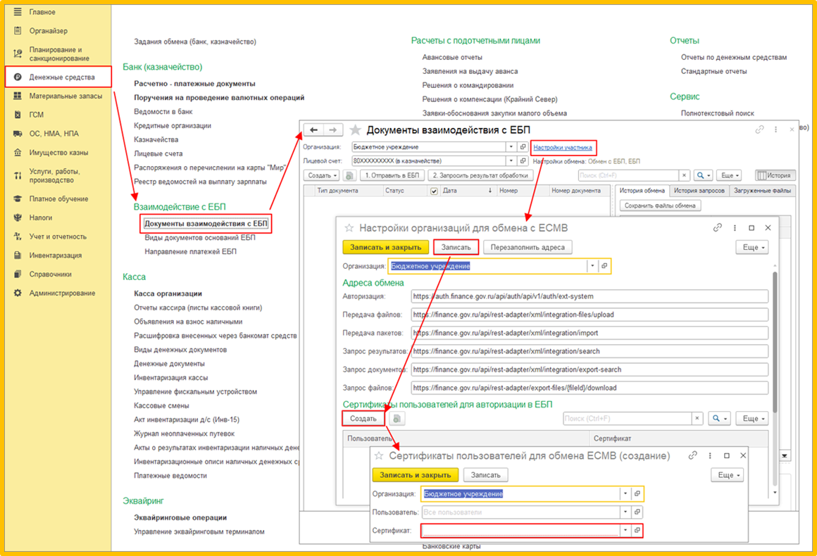
Task: Expand the Лицевой счет dropdown
Action: click(x=511, y=161)
